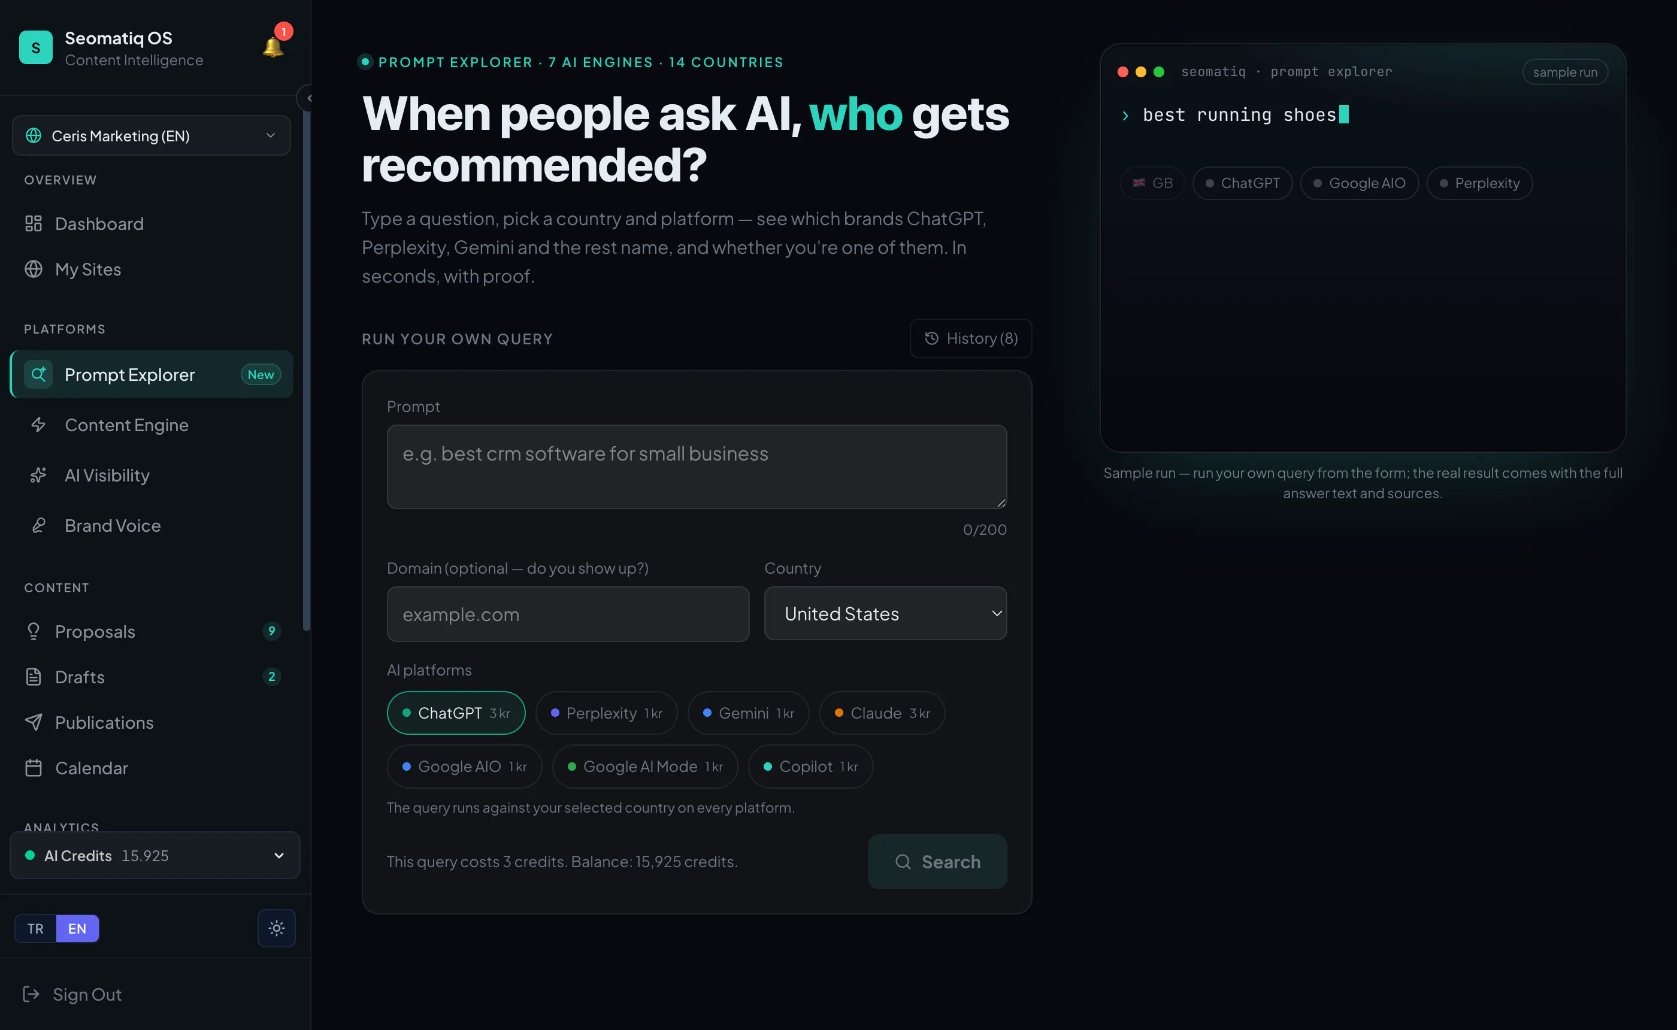
Task: Deselect the ChatGPT platform chip
Action: 456,713
